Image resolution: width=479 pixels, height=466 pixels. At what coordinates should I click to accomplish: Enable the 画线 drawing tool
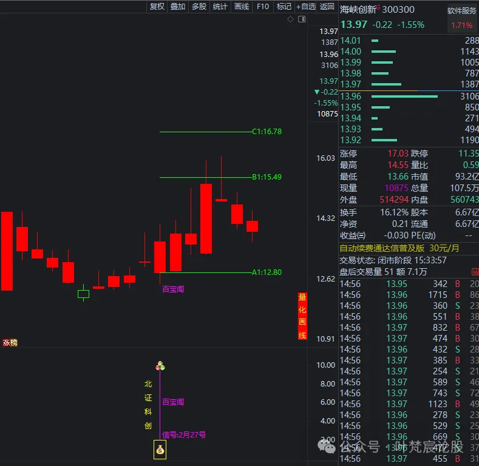[242, 7]
